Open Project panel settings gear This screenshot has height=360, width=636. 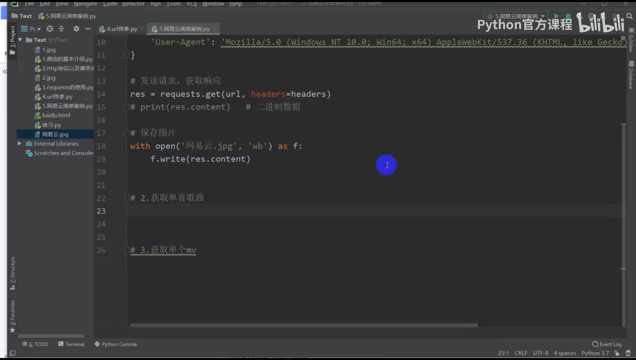click(76, 29)
